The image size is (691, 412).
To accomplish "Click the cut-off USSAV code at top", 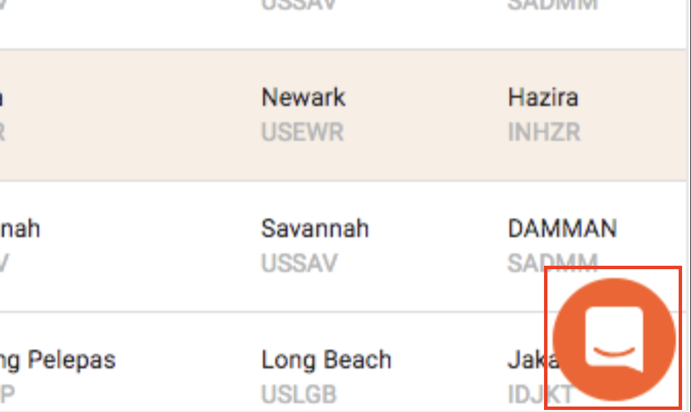I will pos(299,5).
